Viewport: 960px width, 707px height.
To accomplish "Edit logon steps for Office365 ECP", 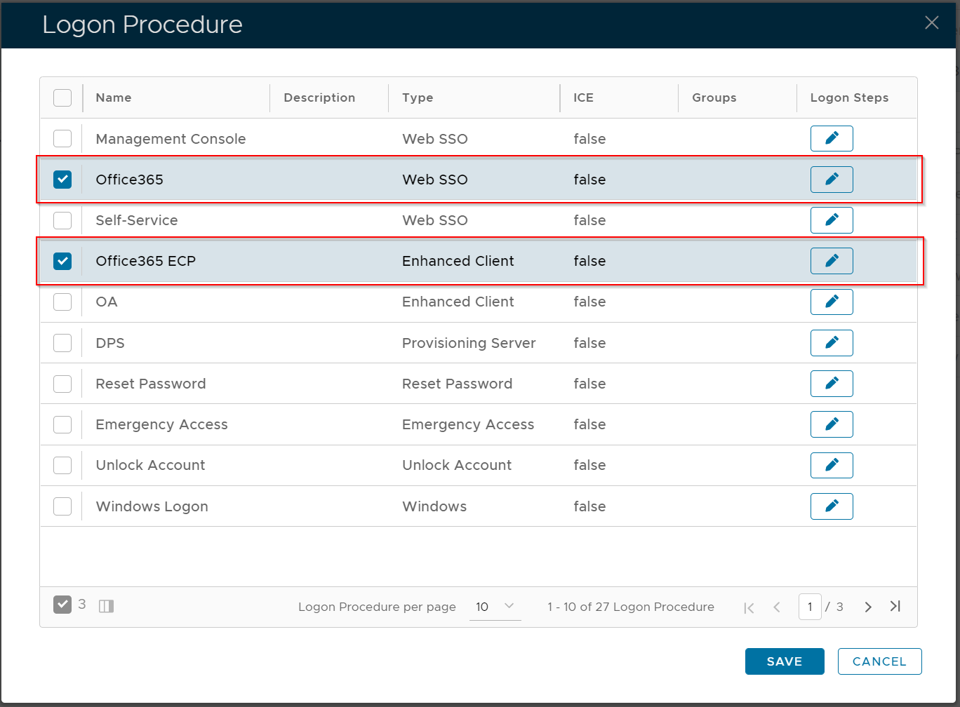I will (x=832, y=261).
